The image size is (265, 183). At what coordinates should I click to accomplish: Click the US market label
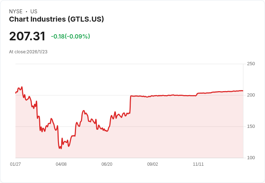click(x=34, y=12)
